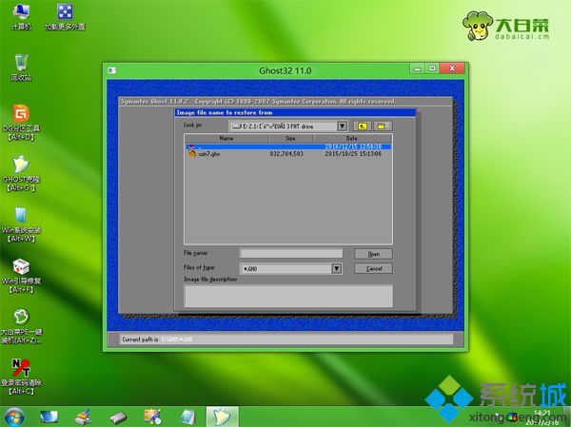Click the Image file description box

[288, 296]
